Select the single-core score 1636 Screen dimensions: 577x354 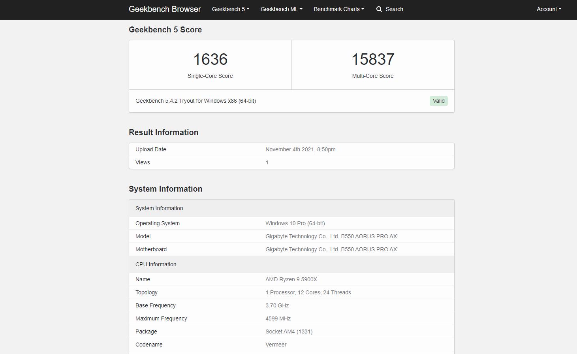[210, 59]
